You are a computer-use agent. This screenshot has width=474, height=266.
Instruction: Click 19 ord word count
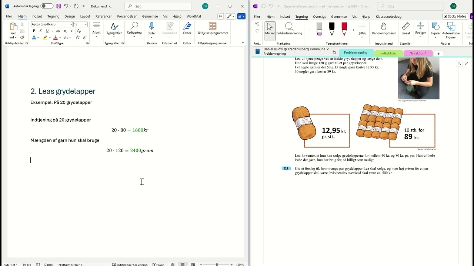27,265
